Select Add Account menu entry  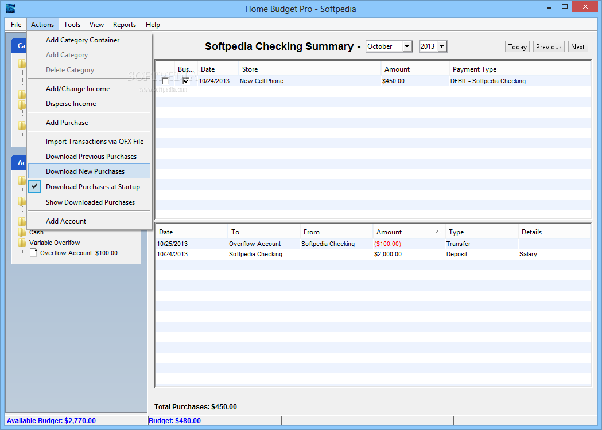(x=89, y=221)
